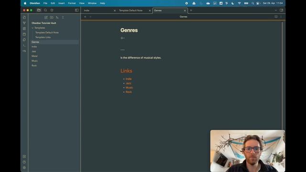The image size is (306, 172).
Task: Follow the Indie link in the note
Action: (x=129, y=79)
